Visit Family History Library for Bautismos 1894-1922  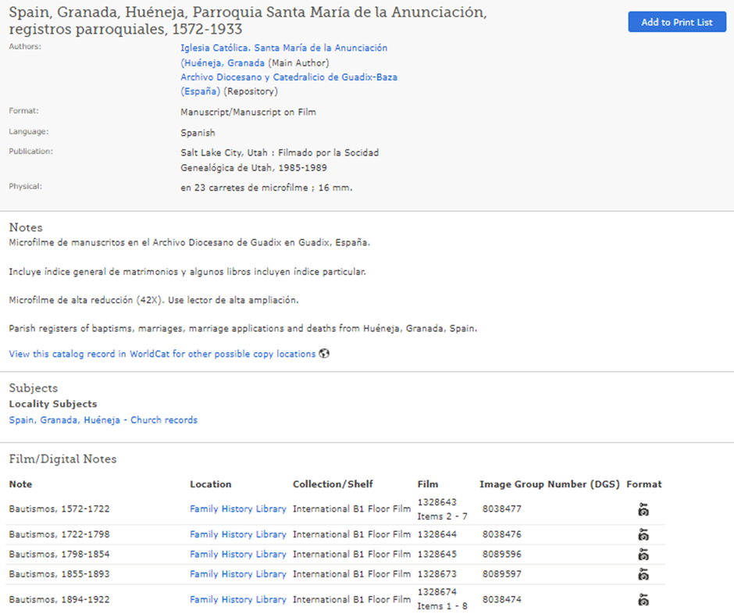(x=237, y=600)
